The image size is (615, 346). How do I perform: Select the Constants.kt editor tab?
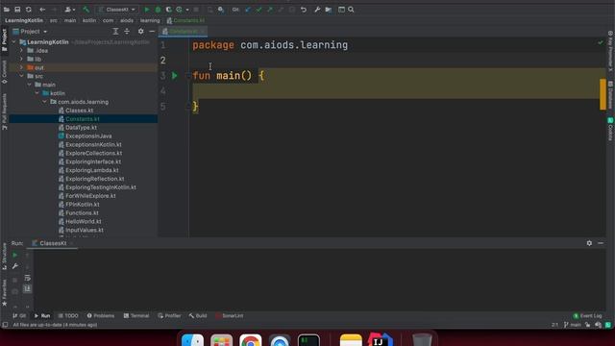183,32
